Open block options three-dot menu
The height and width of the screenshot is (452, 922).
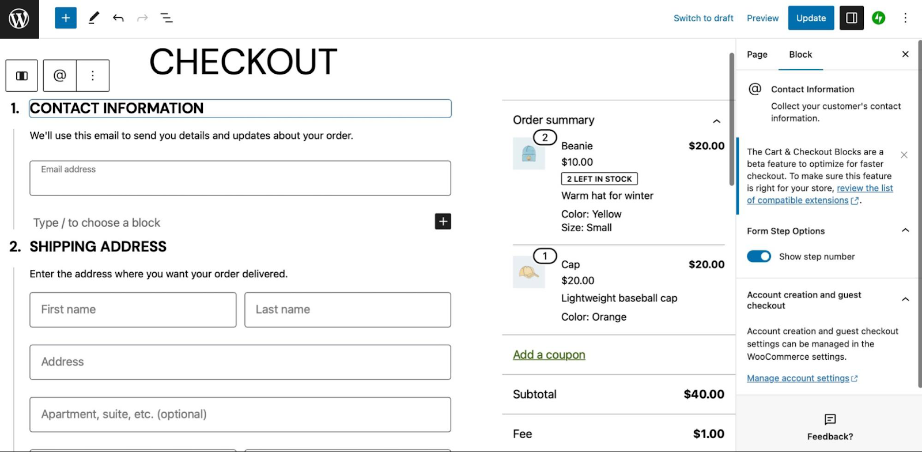[93, 76]
